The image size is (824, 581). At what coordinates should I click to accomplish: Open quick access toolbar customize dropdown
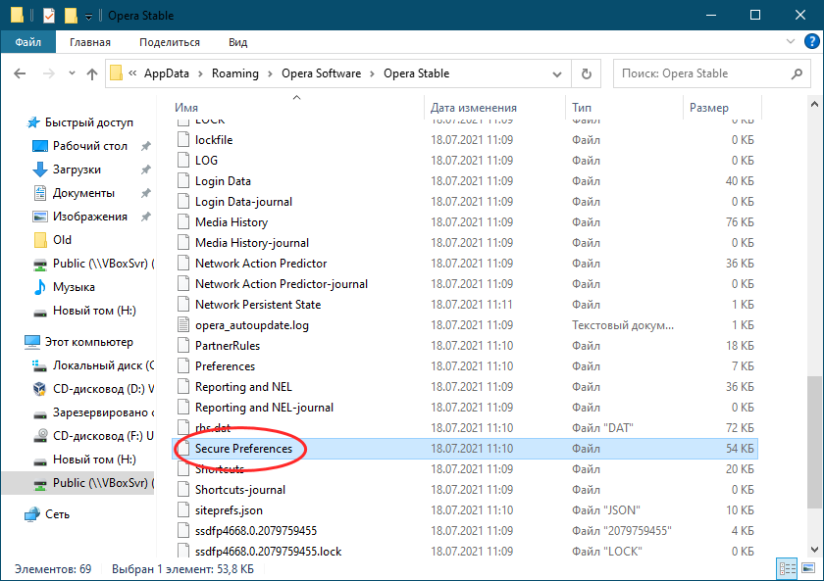pos(89,17)
